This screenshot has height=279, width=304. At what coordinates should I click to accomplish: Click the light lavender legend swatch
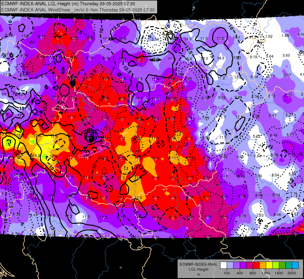click(230, 265)
